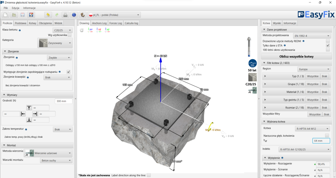This screenshot has height=178, width=336.
Task: Click info icon beside użycie metody REDM
Action: [x=304, y=41]
